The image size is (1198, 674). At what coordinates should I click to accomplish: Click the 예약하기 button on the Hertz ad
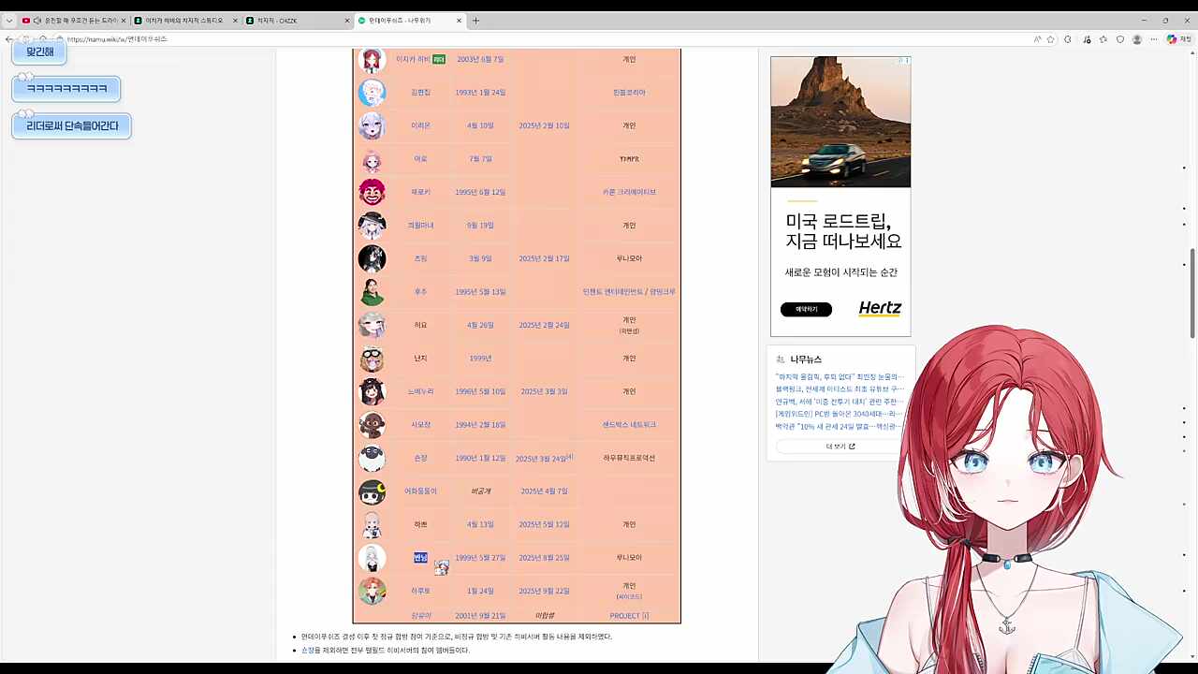(x=806, y=309)
